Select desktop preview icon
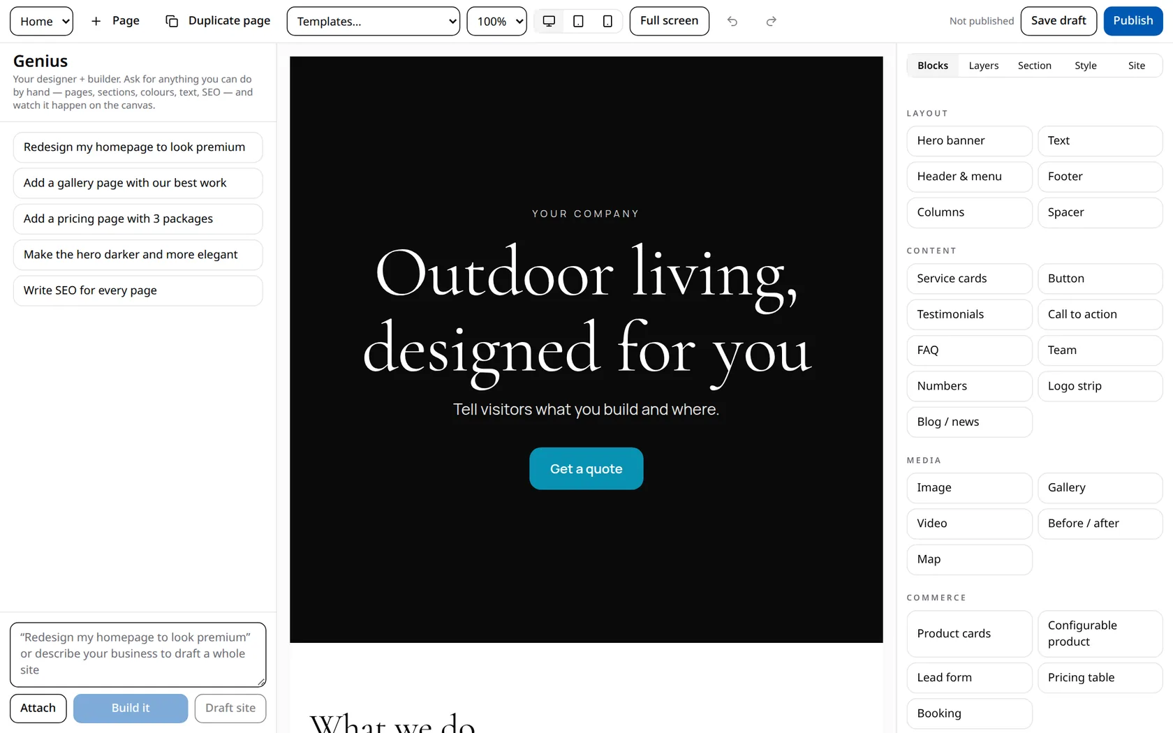 click(x=549, y=21)
